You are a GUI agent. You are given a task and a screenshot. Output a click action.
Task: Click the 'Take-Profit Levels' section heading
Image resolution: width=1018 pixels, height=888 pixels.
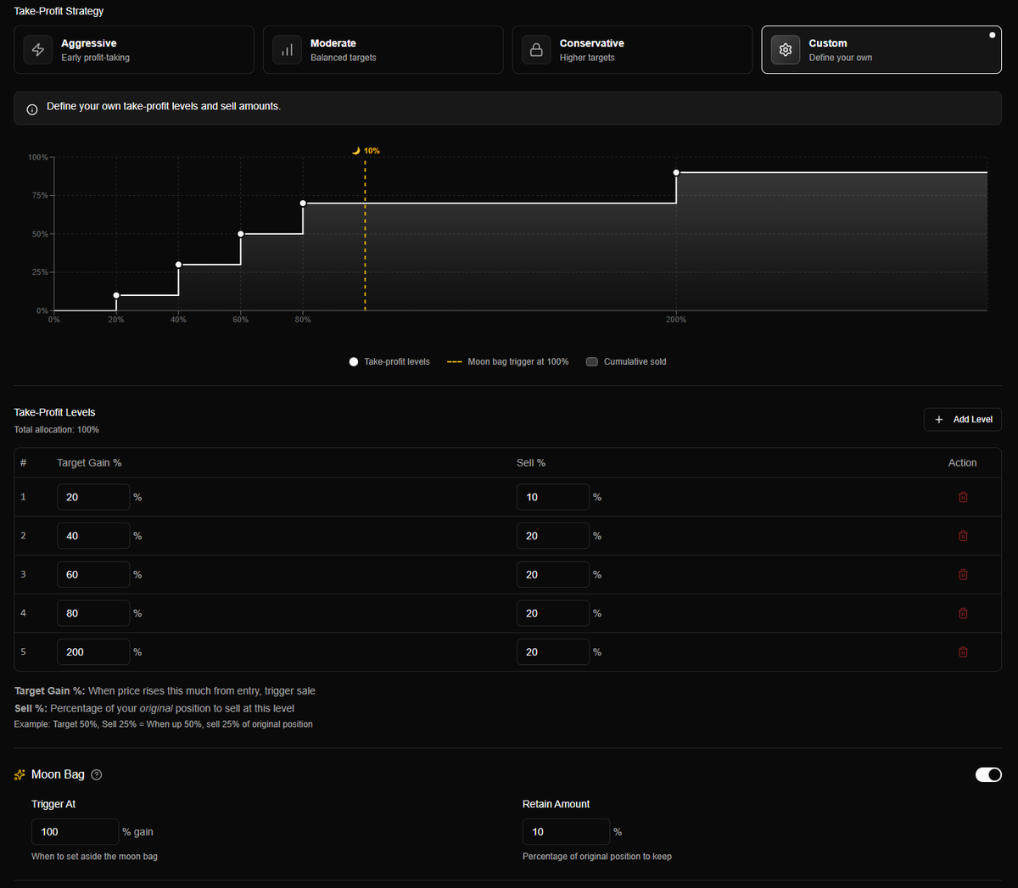[54, 412]
